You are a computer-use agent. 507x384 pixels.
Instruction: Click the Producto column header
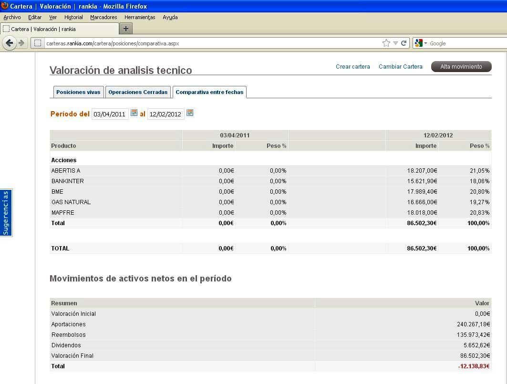[63, 145]
